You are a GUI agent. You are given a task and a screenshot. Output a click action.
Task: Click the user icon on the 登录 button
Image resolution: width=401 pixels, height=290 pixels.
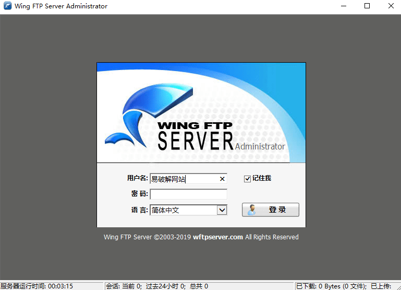pyautogui.click(x=252, y=210)
